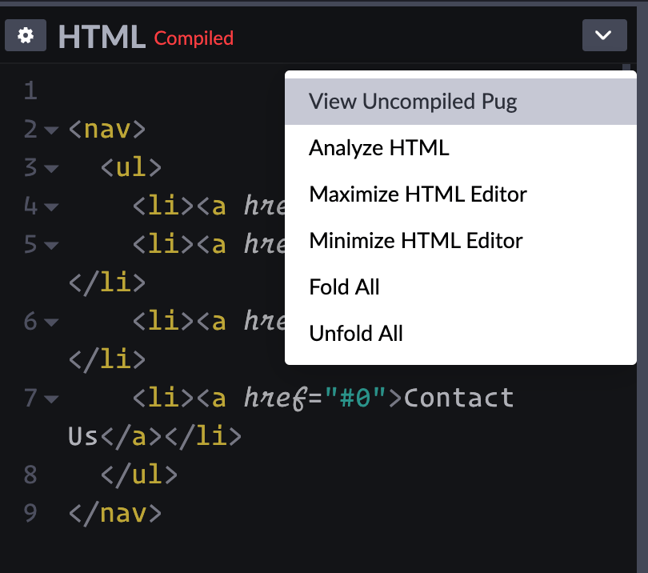The image size is (648, 573).
Task: Click "Maximize HTML Editor"
Action: [x=418, y=194]
